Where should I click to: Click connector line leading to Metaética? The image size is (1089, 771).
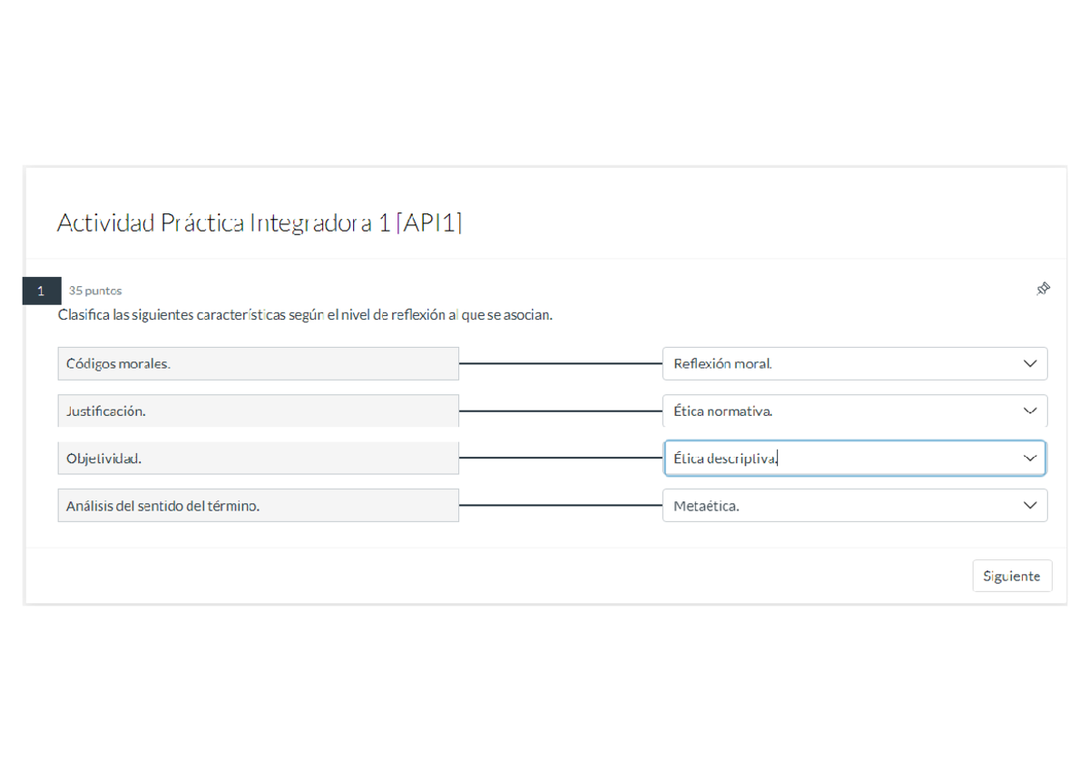pos(560,505)
